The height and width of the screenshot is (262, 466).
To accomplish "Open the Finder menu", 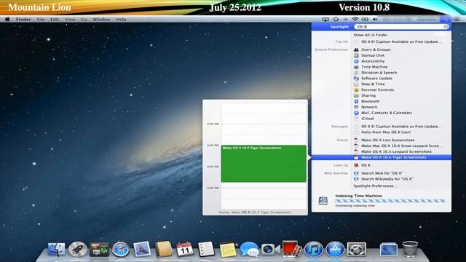I will tap(23, 20).
